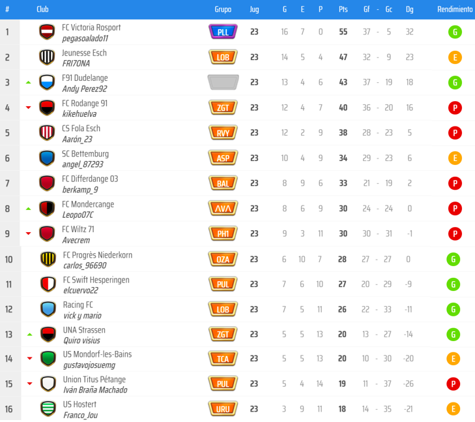Click US Hostert green striped crest

48,409
